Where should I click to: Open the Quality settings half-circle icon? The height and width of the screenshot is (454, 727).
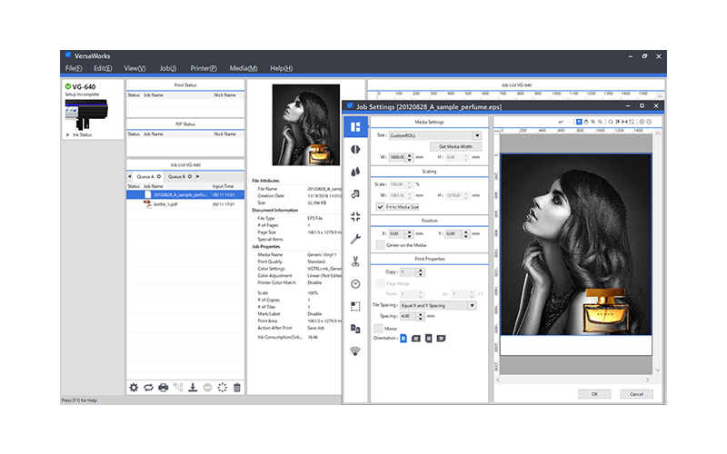click(x=355, y=149)
